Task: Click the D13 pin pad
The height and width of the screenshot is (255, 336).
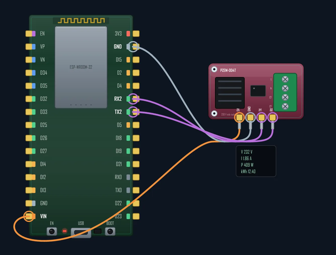Action: 29,190
